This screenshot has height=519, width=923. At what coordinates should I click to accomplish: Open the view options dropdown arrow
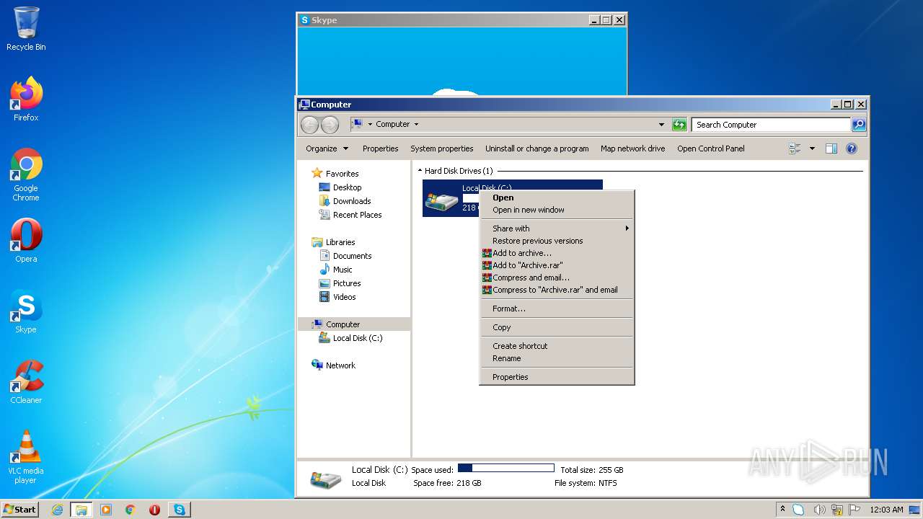click(812, 148)
